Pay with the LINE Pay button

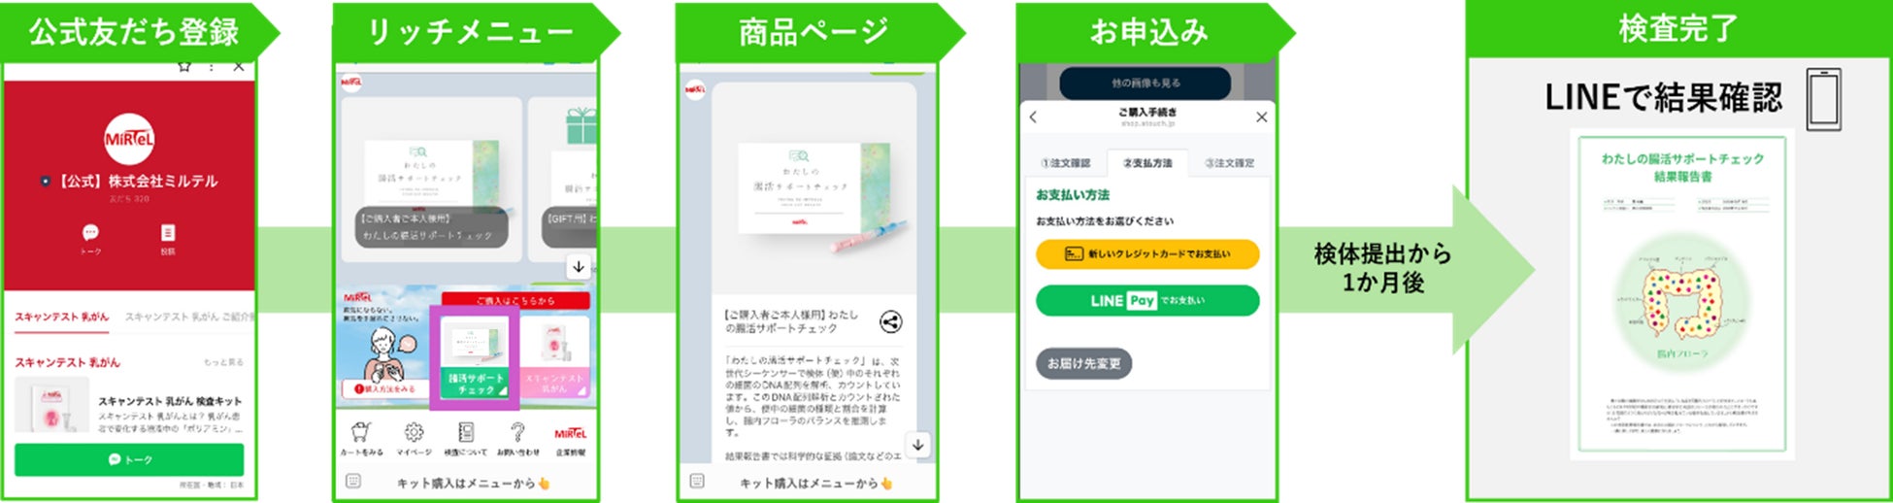[1147, 301]
